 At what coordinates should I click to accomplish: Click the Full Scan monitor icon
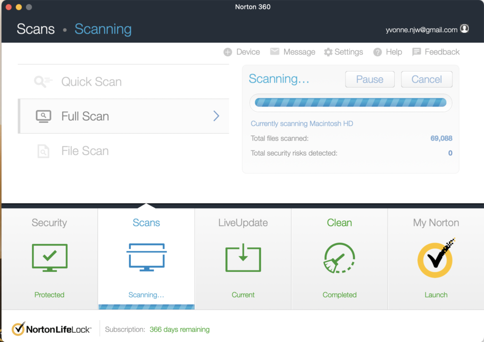coord(43,116)
